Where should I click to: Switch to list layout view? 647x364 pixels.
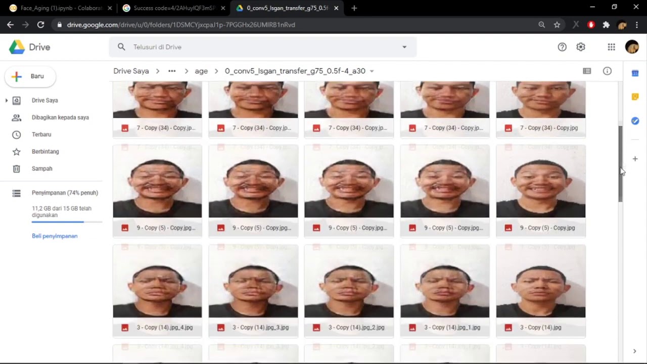click(587, 71)
